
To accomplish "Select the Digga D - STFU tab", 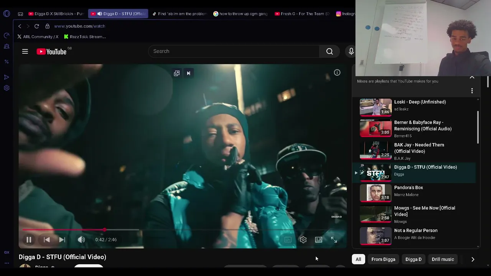I will [118, 14].
